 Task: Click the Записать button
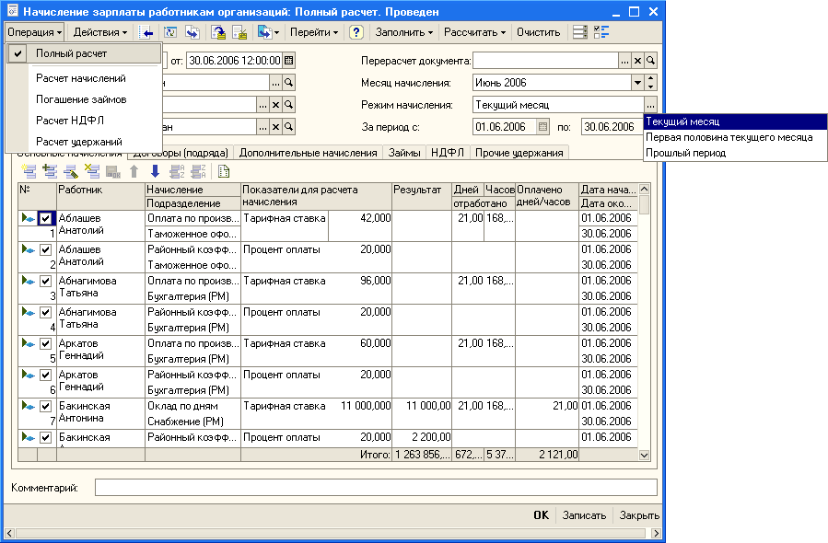click(584, 515)
